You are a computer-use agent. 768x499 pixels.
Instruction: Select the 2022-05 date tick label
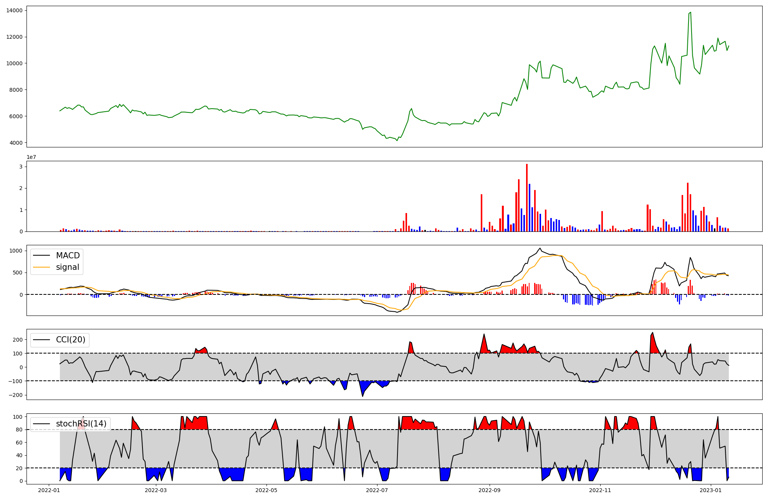(266, 490)
